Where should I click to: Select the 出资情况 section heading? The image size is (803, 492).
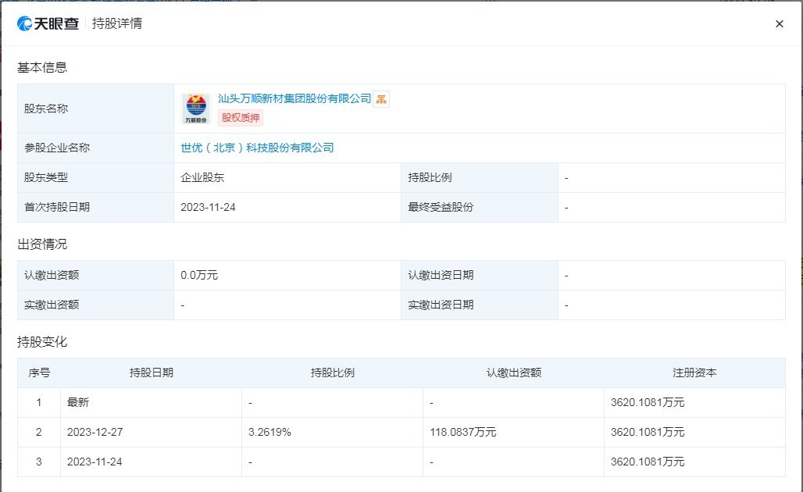pos(42,244)
